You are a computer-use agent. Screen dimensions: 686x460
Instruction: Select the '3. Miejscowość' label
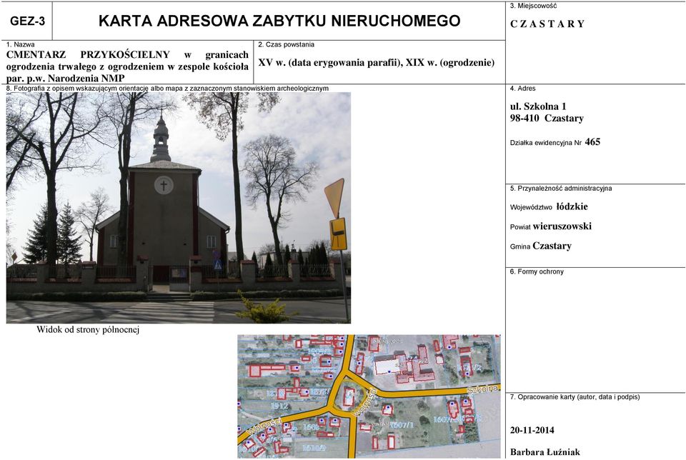(x=533, y=6)
